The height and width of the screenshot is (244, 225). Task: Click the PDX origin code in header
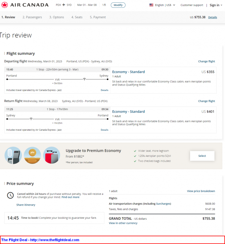tap(58, 5)
